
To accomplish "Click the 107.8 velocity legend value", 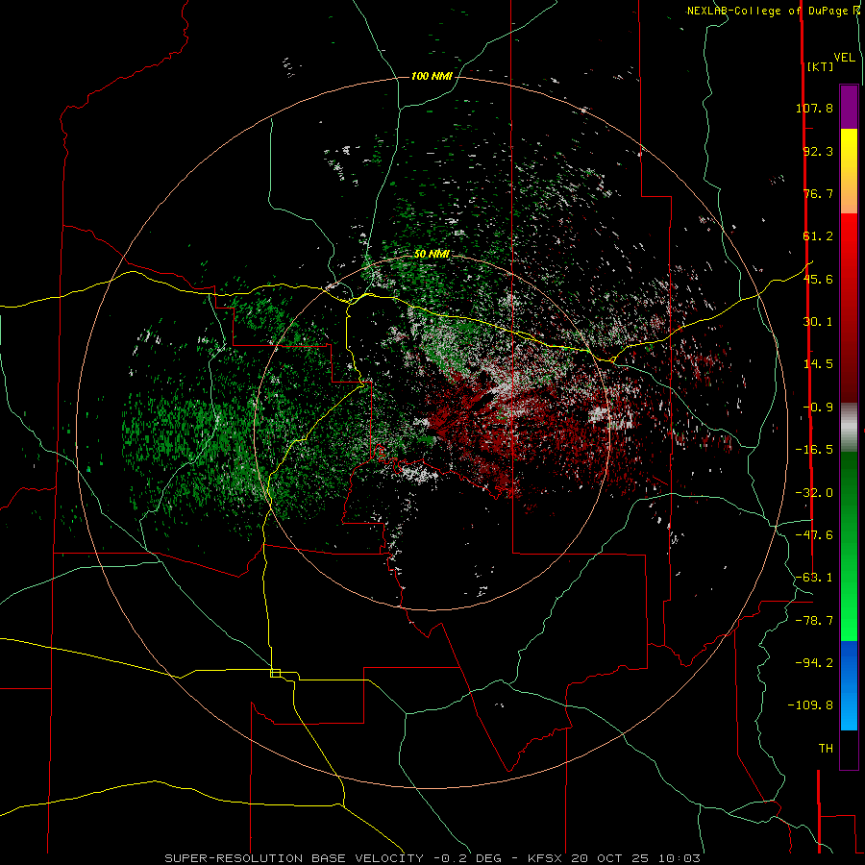I will pos(814,108).
